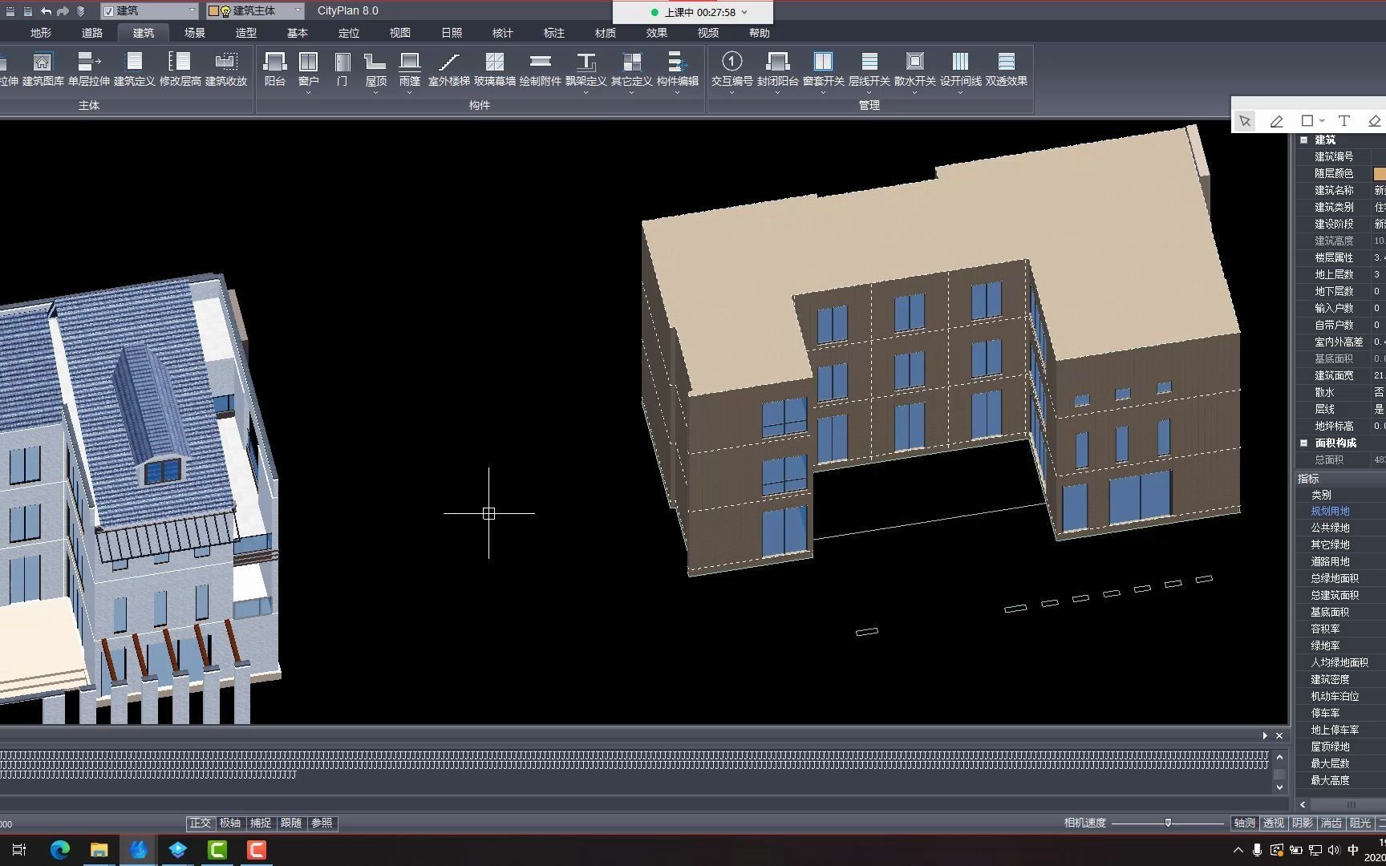Viewport: 1386px width, 866px height.
Task: Expand the 窗户 window tool dropdown arrow
Action: [x=308, y=93]
